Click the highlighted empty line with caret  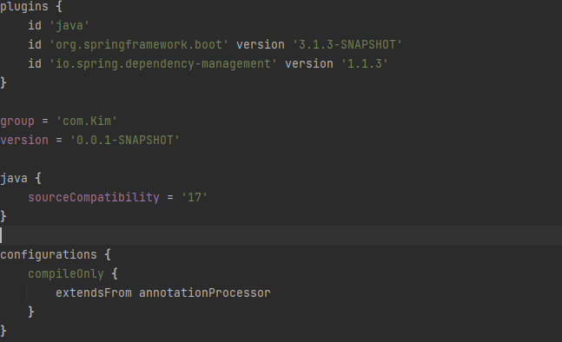281,235
